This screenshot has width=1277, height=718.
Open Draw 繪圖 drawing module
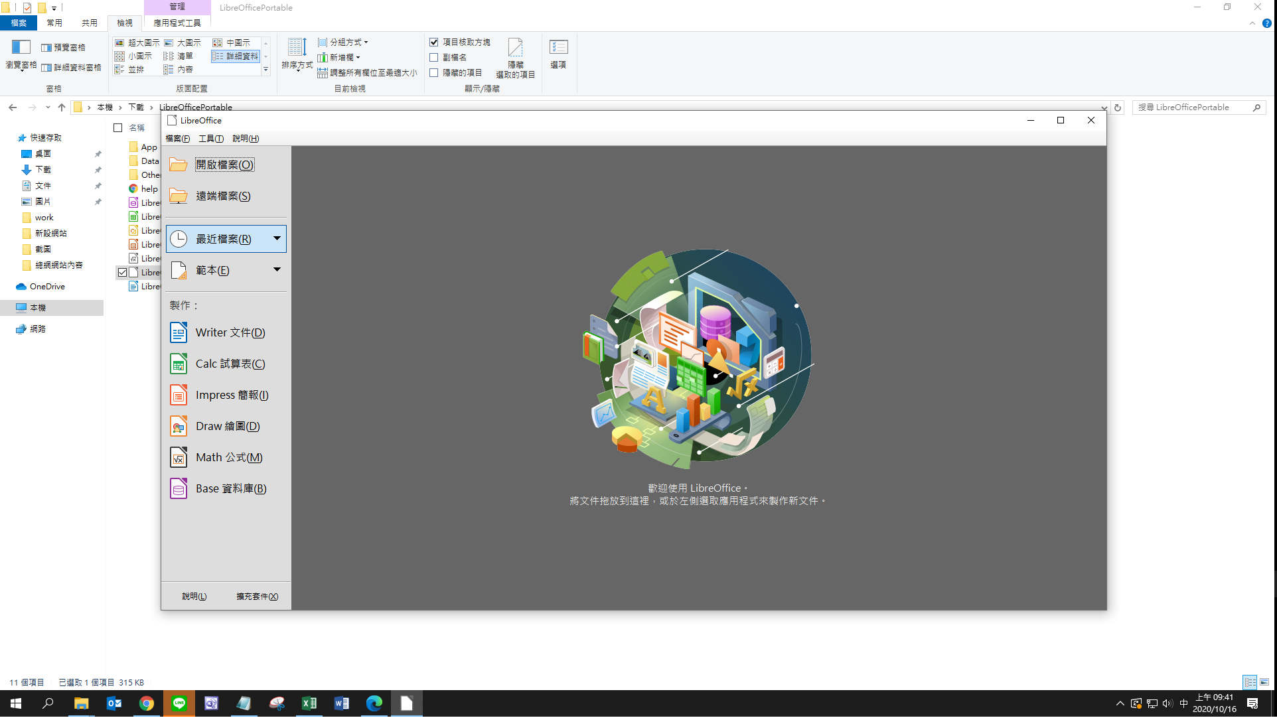(227, 426)
